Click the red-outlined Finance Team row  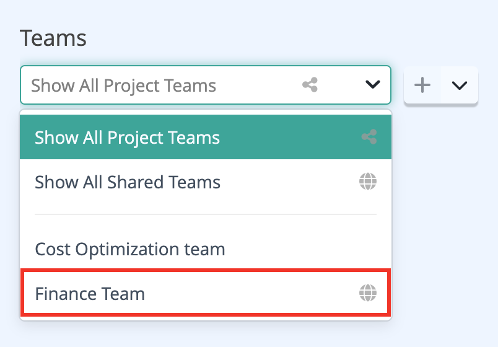tap(206, 292)
